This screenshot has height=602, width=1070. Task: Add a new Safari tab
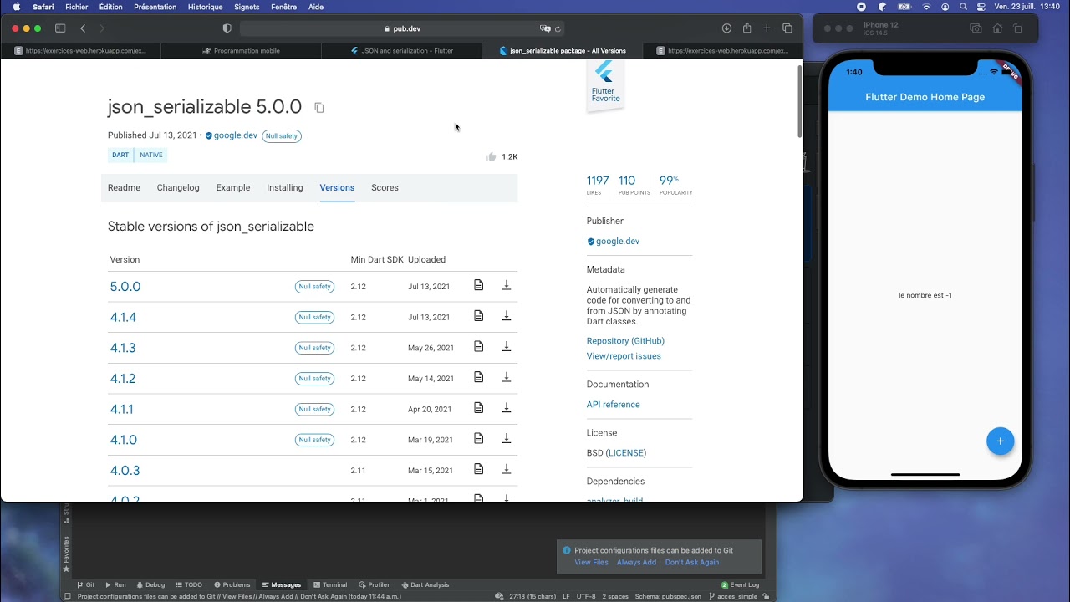coord(767,28)
